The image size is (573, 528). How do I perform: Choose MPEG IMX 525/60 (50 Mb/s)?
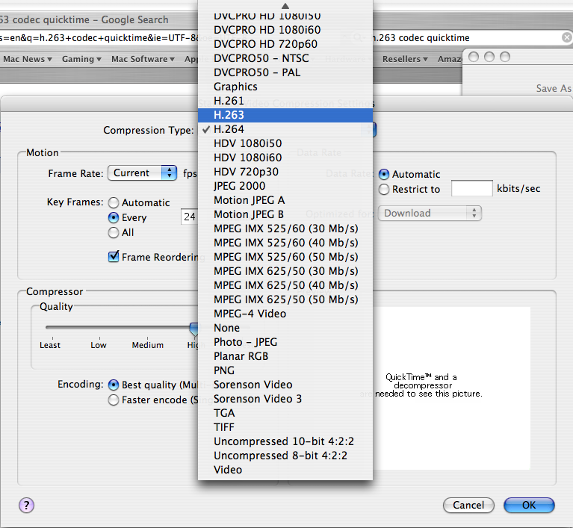tap(285, 257)
